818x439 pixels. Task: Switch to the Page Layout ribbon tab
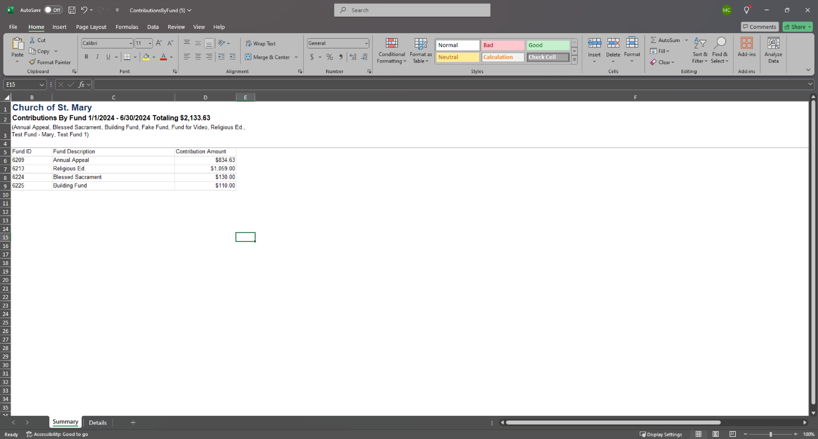coord(91,27)
